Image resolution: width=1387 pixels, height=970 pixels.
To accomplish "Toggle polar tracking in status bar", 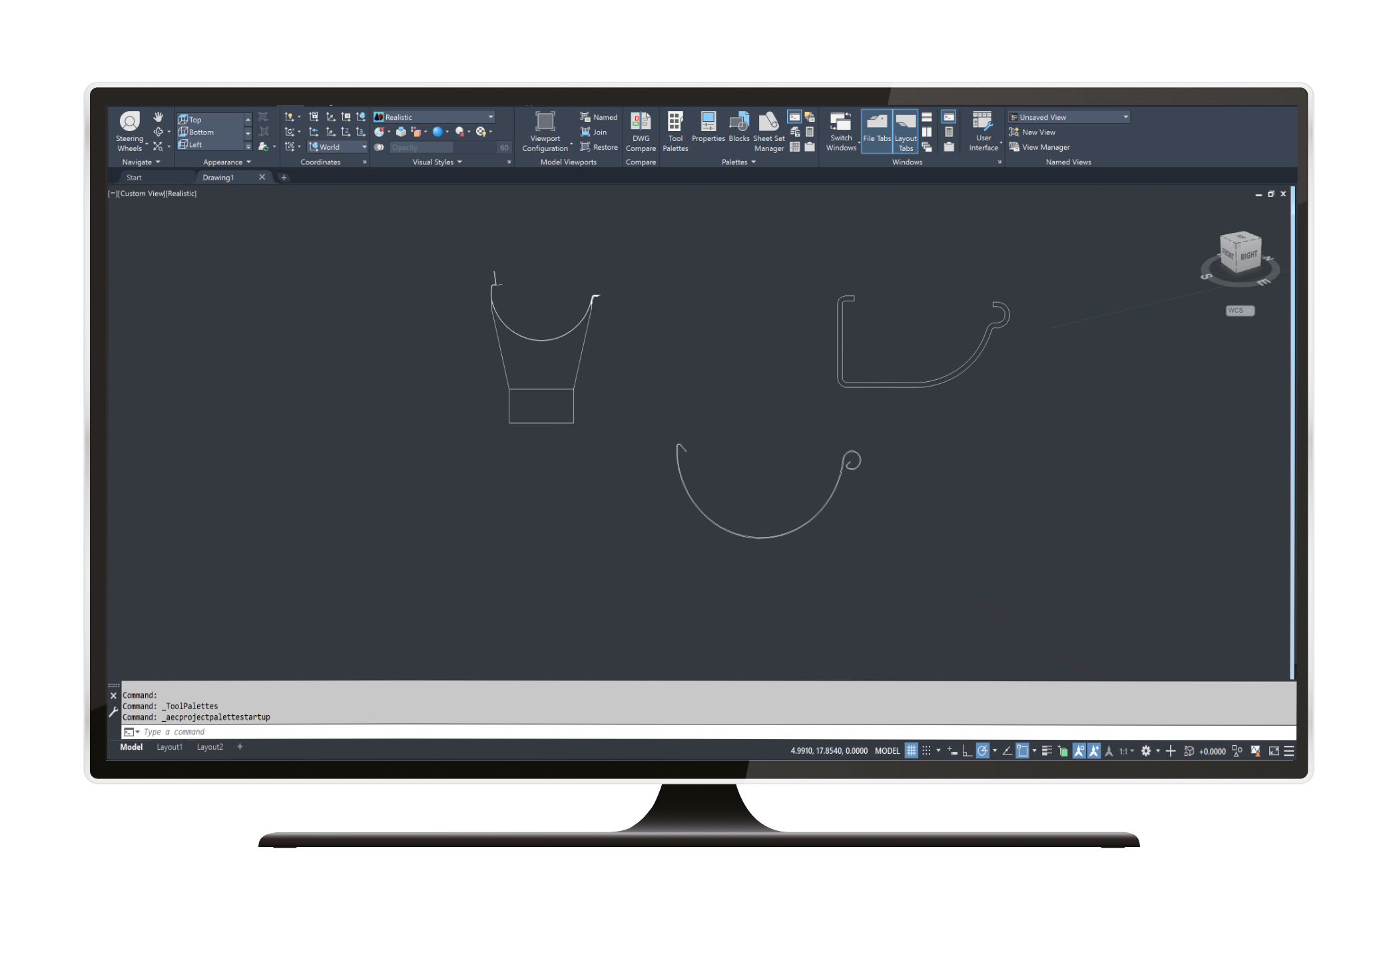I will pos(982,751).
